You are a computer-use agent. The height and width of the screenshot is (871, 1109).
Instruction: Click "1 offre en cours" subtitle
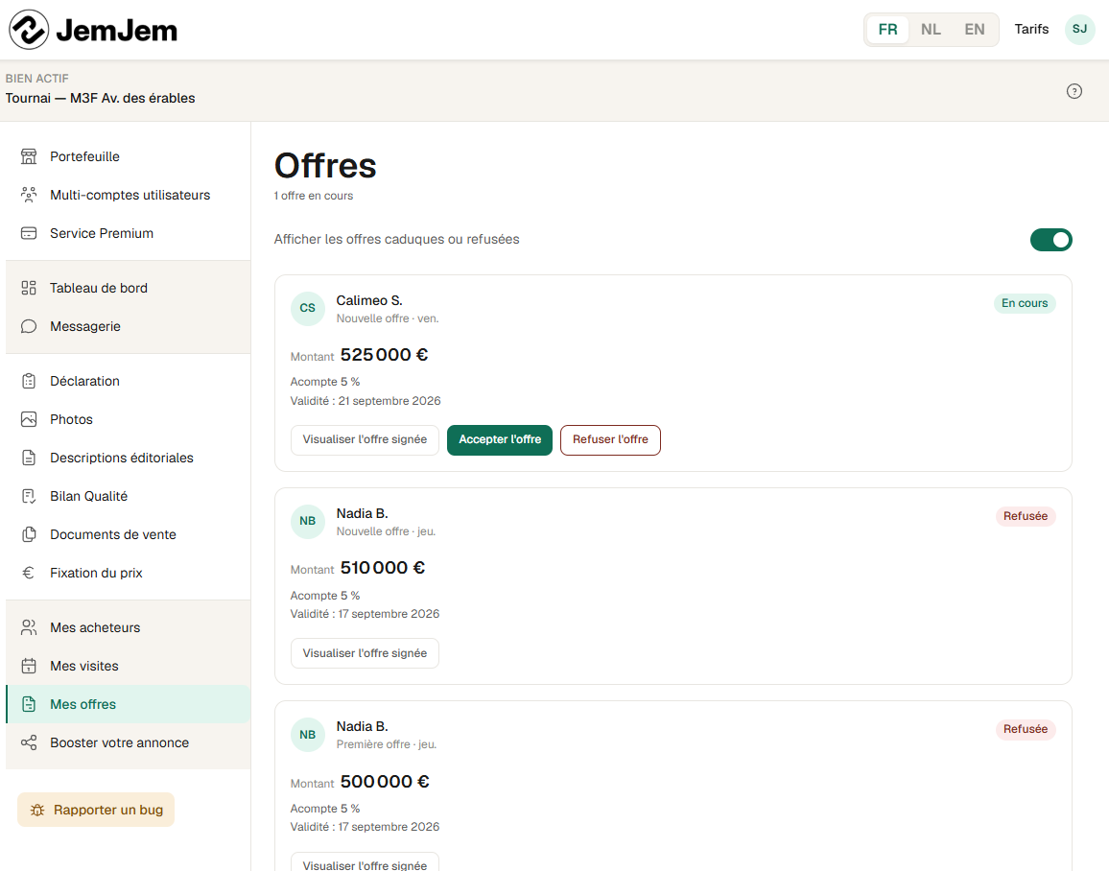pos(314,196)
